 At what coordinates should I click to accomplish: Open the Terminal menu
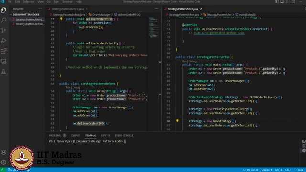coord(67,2)
